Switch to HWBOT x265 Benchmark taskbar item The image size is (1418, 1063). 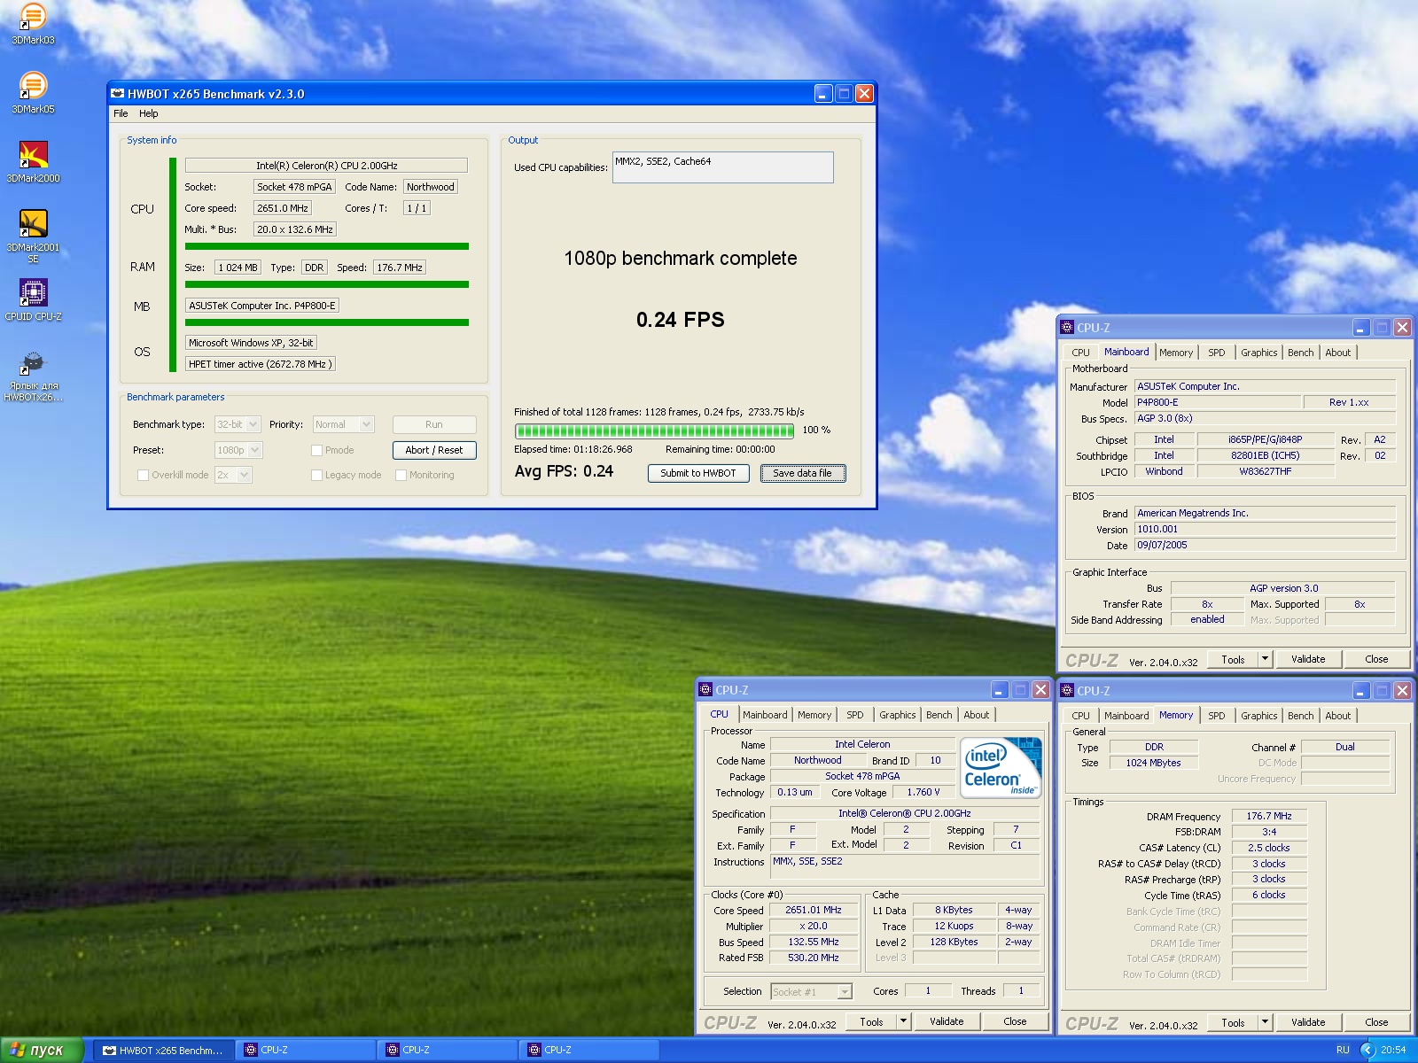(164, 1050)
